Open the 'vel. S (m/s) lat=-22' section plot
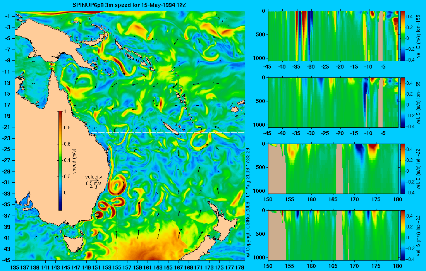The width and height of the screenshot is (426, 271). pos(333,235)
